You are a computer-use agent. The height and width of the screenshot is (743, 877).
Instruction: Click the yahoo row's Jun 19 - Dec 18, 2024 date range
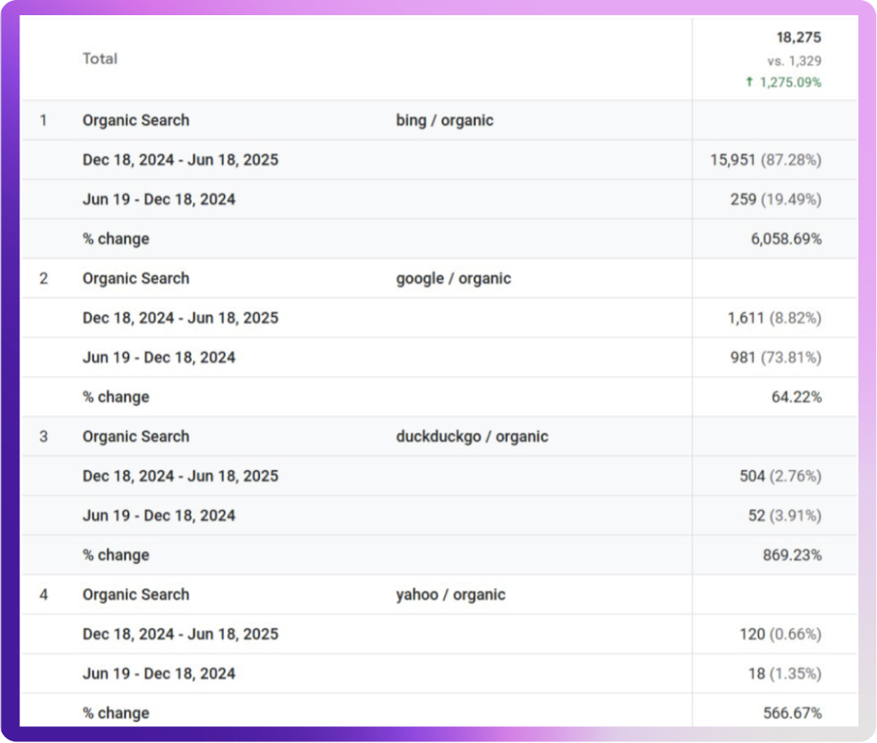click(x=159, y=674)
